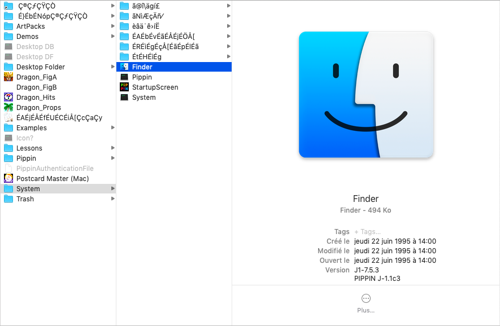Select the ÉRÉìÉgÉçÅ[ÉãÉpÉlÉã folder
The width and height of the screenshot is (500, 326).
pyautogui.click(x=166, y=46)
